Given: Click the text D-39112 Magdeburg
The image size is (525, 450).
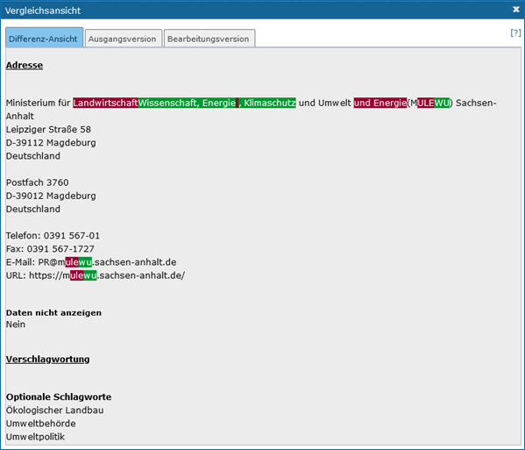Looking at the screenshot, I should pyautogui.click(x=51, y=143).
